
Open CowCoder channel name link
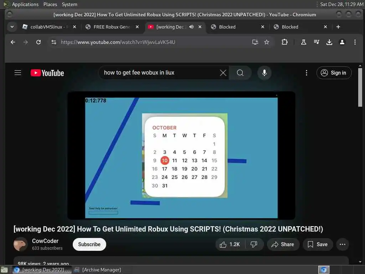pyautogui.click(x=45, y=241)
